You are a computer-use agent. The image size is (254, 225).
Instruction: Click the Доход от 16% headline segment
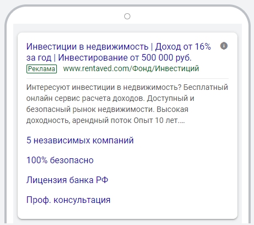(183, 47)
